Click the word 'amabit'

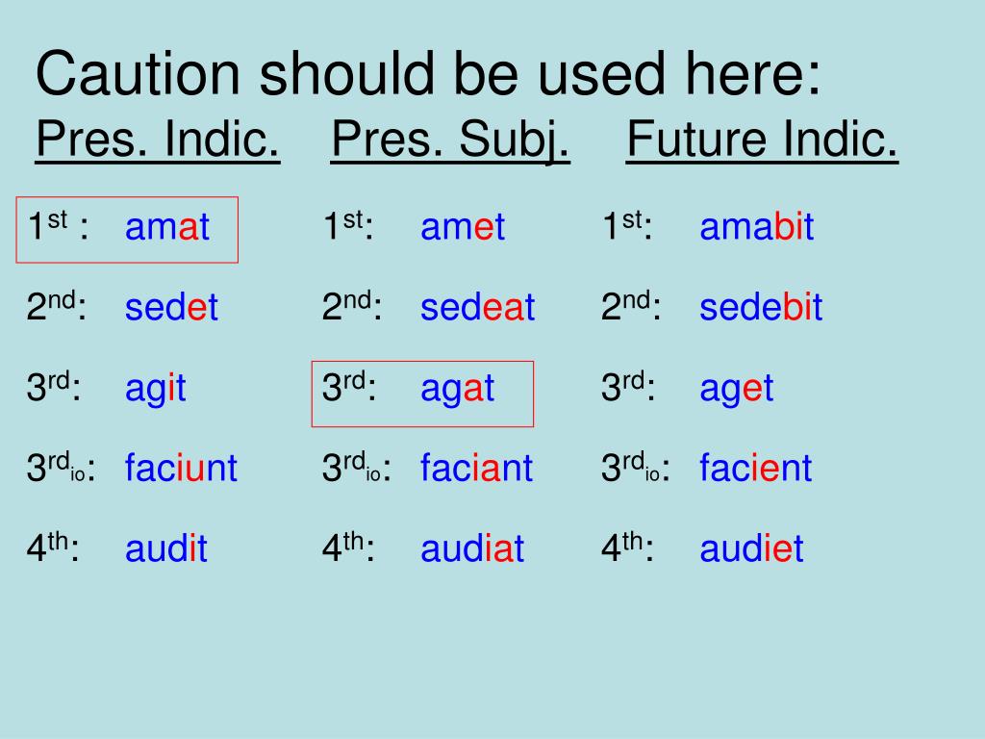pos(757,225)
